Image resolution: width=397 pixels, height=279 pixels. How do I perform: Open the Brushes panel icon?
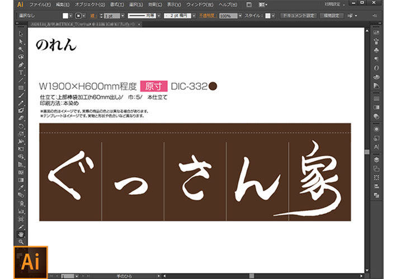(x=376, y=41)
